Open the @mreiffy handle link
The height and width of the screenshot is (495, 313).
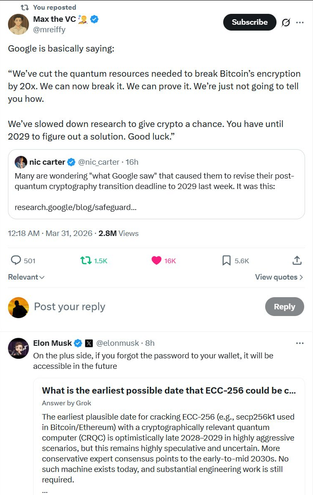(49, 30)
